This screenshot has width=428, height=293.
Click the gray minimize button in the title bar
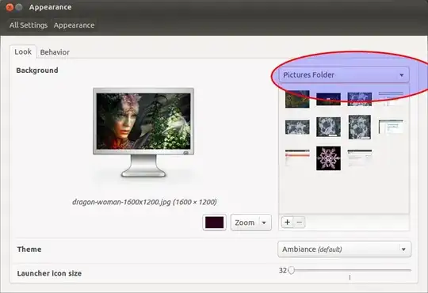[19, 7]
